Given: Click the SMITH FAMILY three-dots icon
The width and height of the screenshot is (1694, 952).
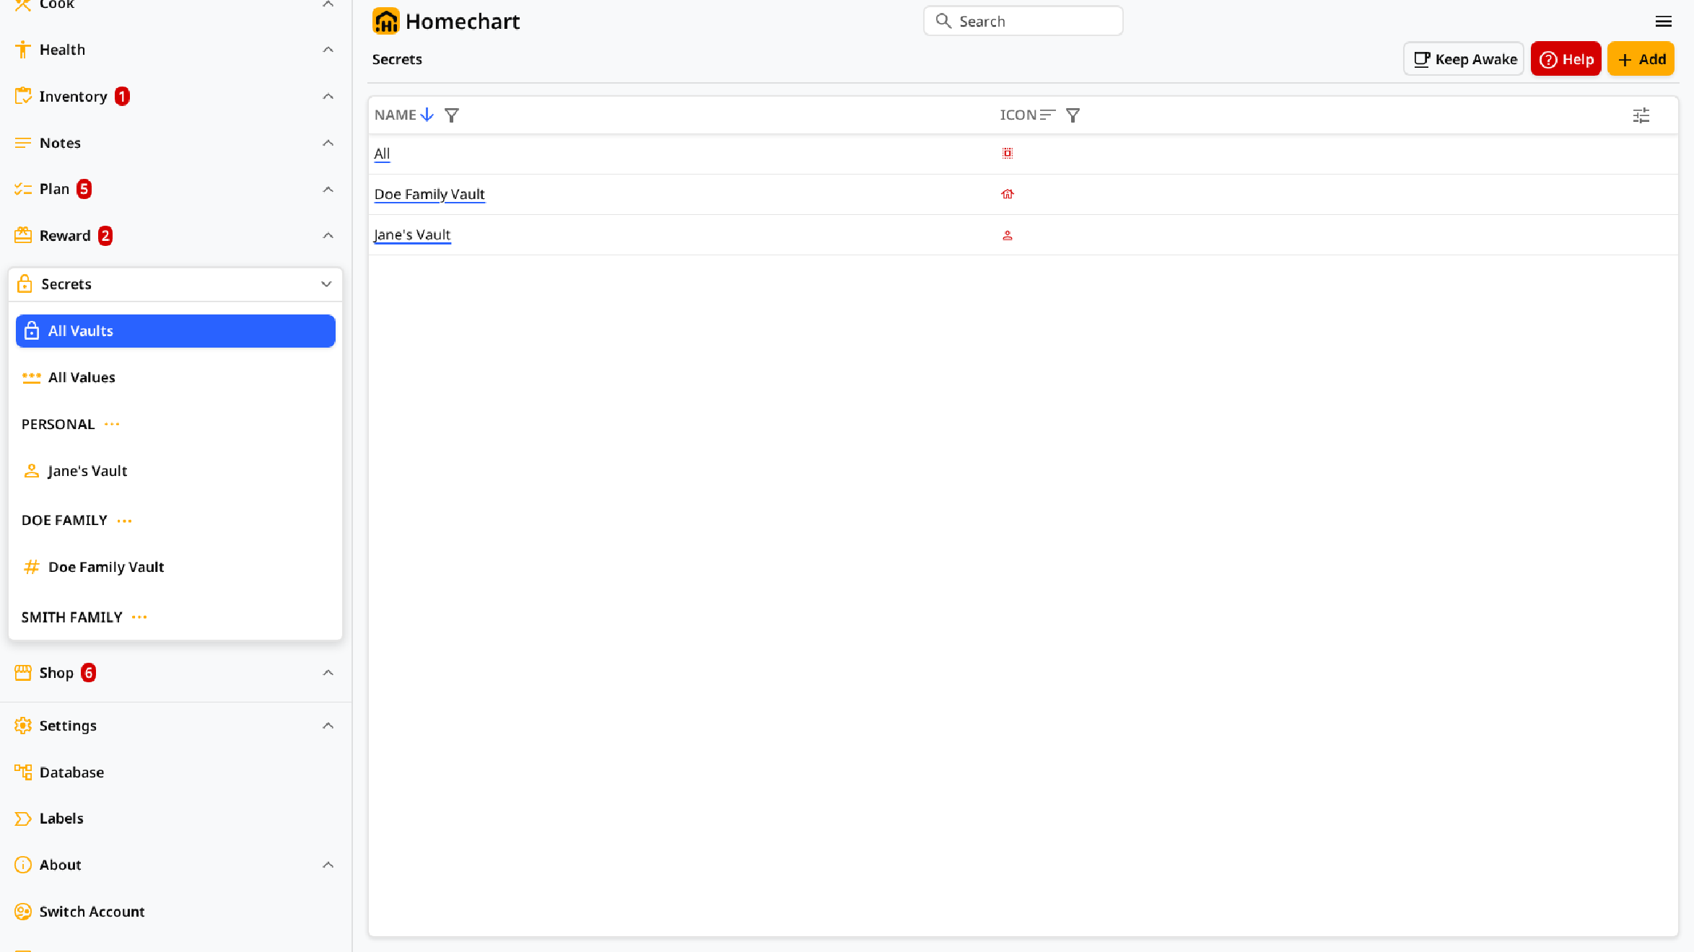Looking at the screenshot, I should pyautogui.click(x=140, y=617).
